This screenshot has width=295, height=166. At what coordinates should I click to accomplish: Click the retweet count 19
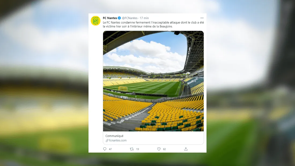(x=137, y=149)
